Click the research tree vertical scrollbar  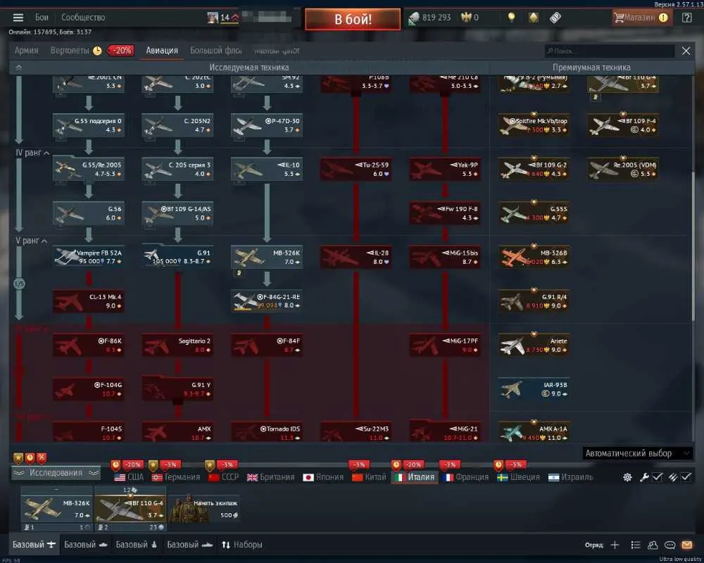(x=692, y=245)
